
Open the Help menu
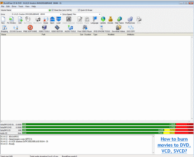(x=34, y=6)
